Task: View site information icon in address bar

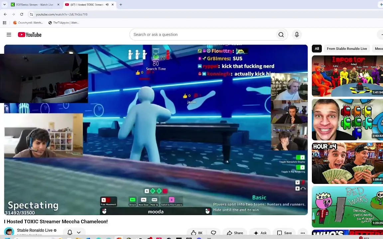Action: pyautogui.click(x=31, y=14)
